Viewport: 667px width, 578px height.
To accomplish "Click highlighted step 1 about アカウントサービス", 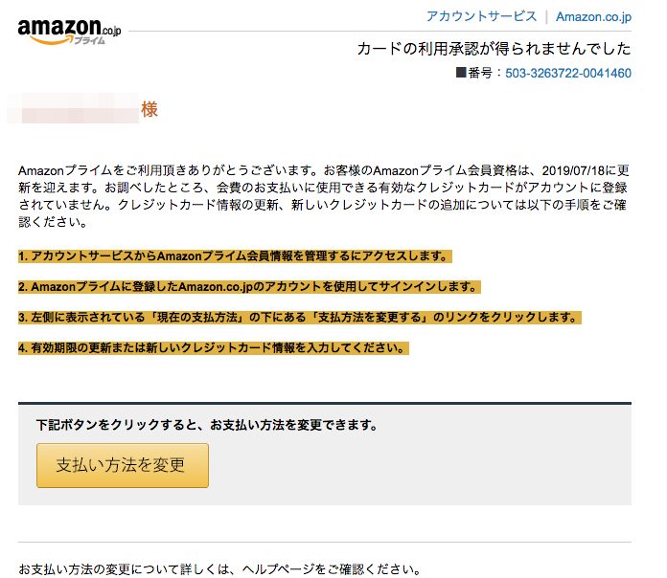I will coord(235,256).
